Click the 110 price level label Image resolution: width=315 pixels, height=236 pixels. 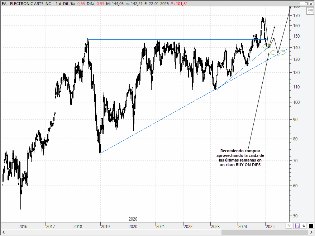click(296, 87)
